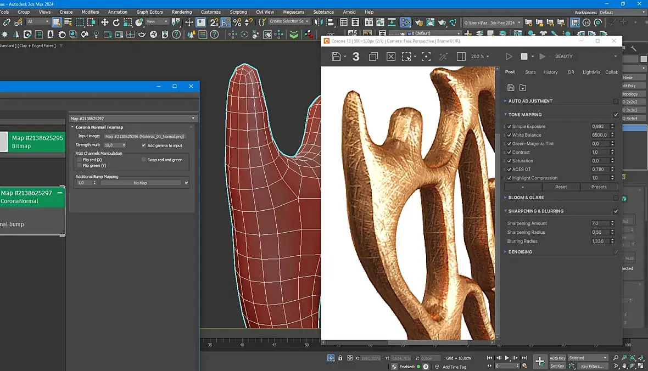Click the Key Filters... button
Image resolution: width=648 pixels, height=371 pixels.
pos(592,366)
